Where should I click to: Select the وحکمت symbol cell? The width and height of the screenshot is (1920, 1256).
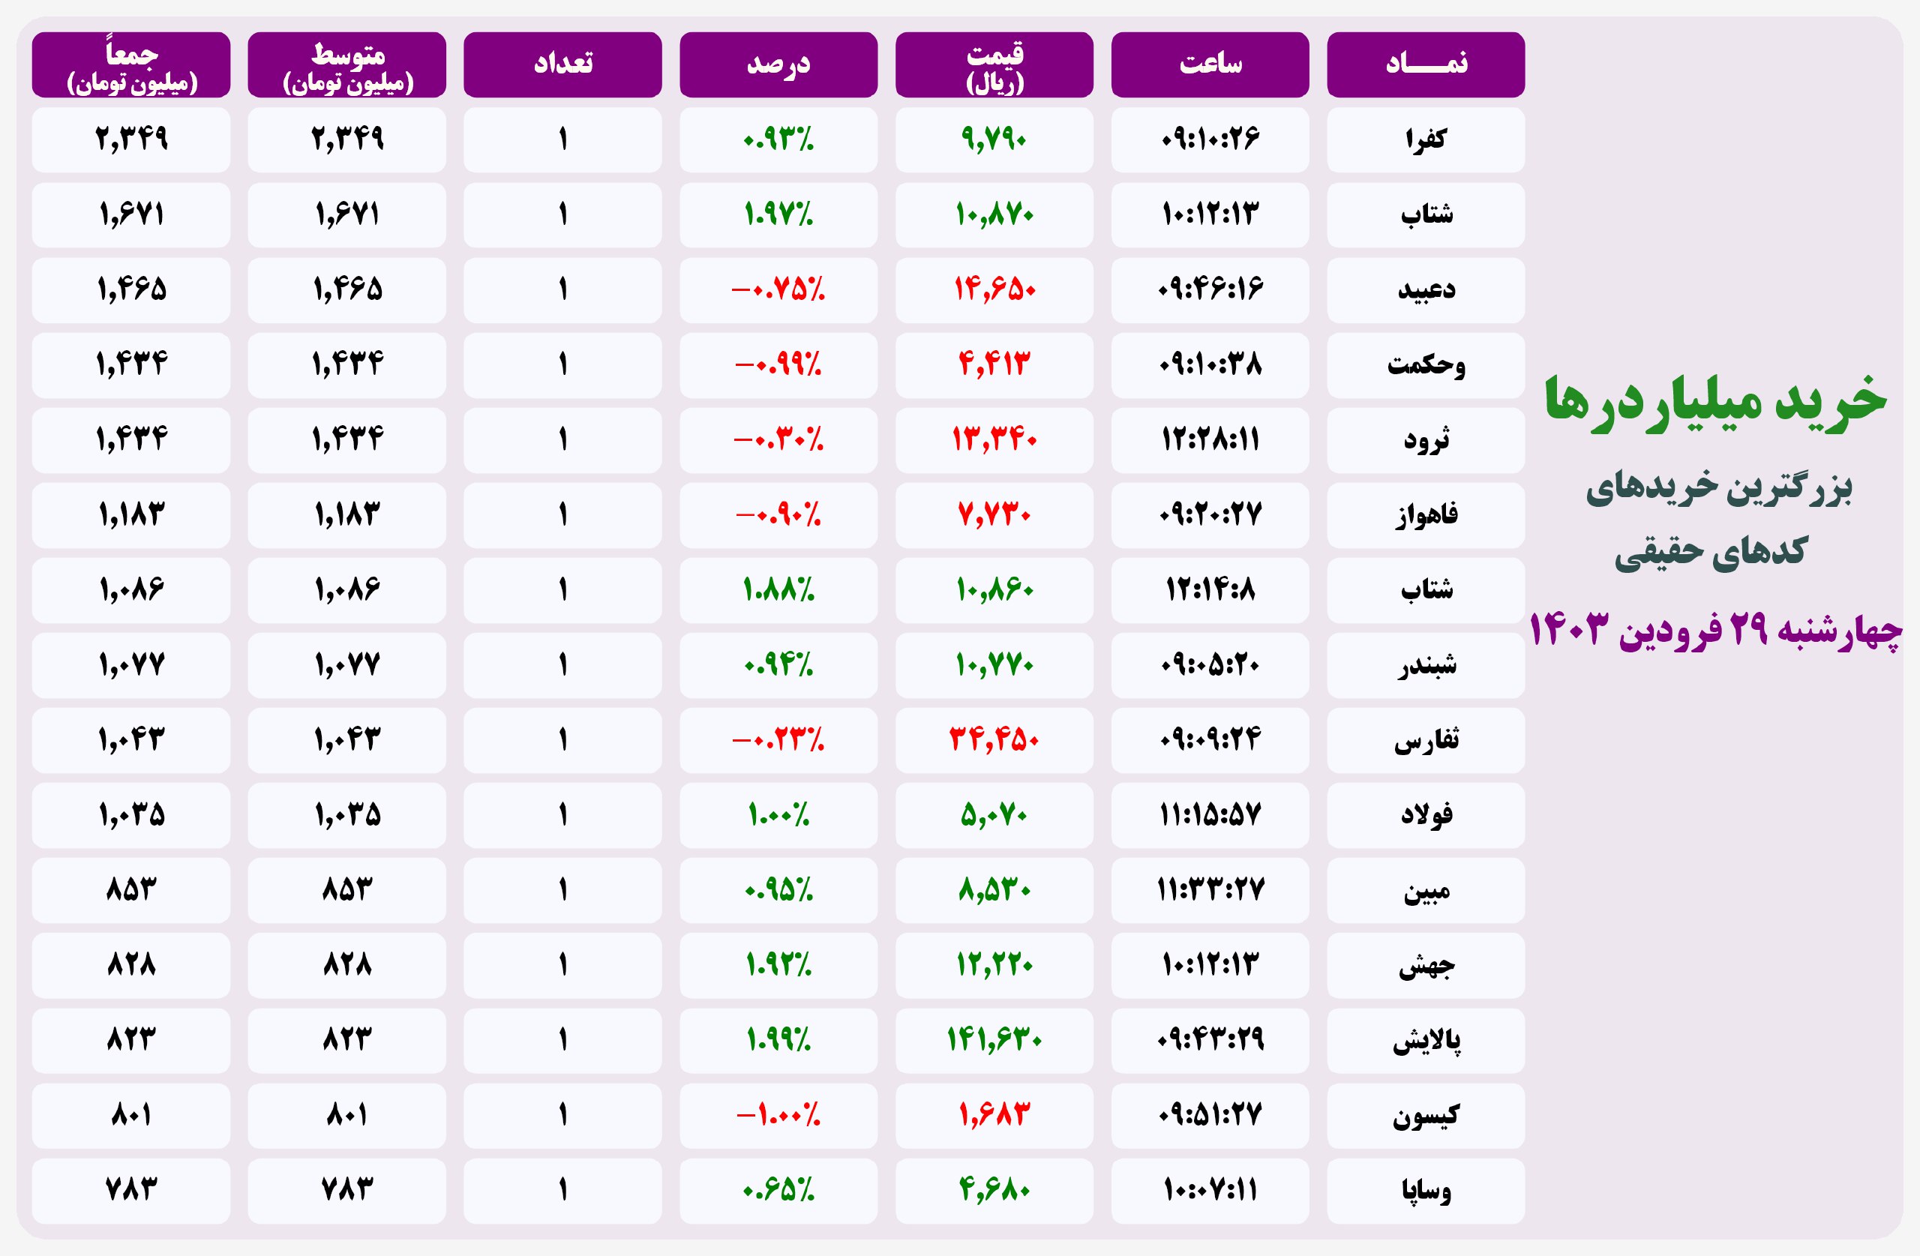pos(1426,364)
